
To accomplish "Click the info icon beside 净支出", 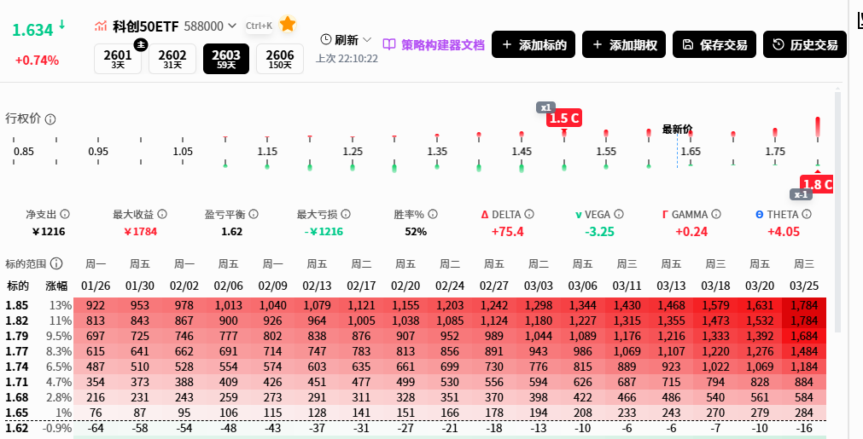I will pyautogui.click(x=64, y=215).
